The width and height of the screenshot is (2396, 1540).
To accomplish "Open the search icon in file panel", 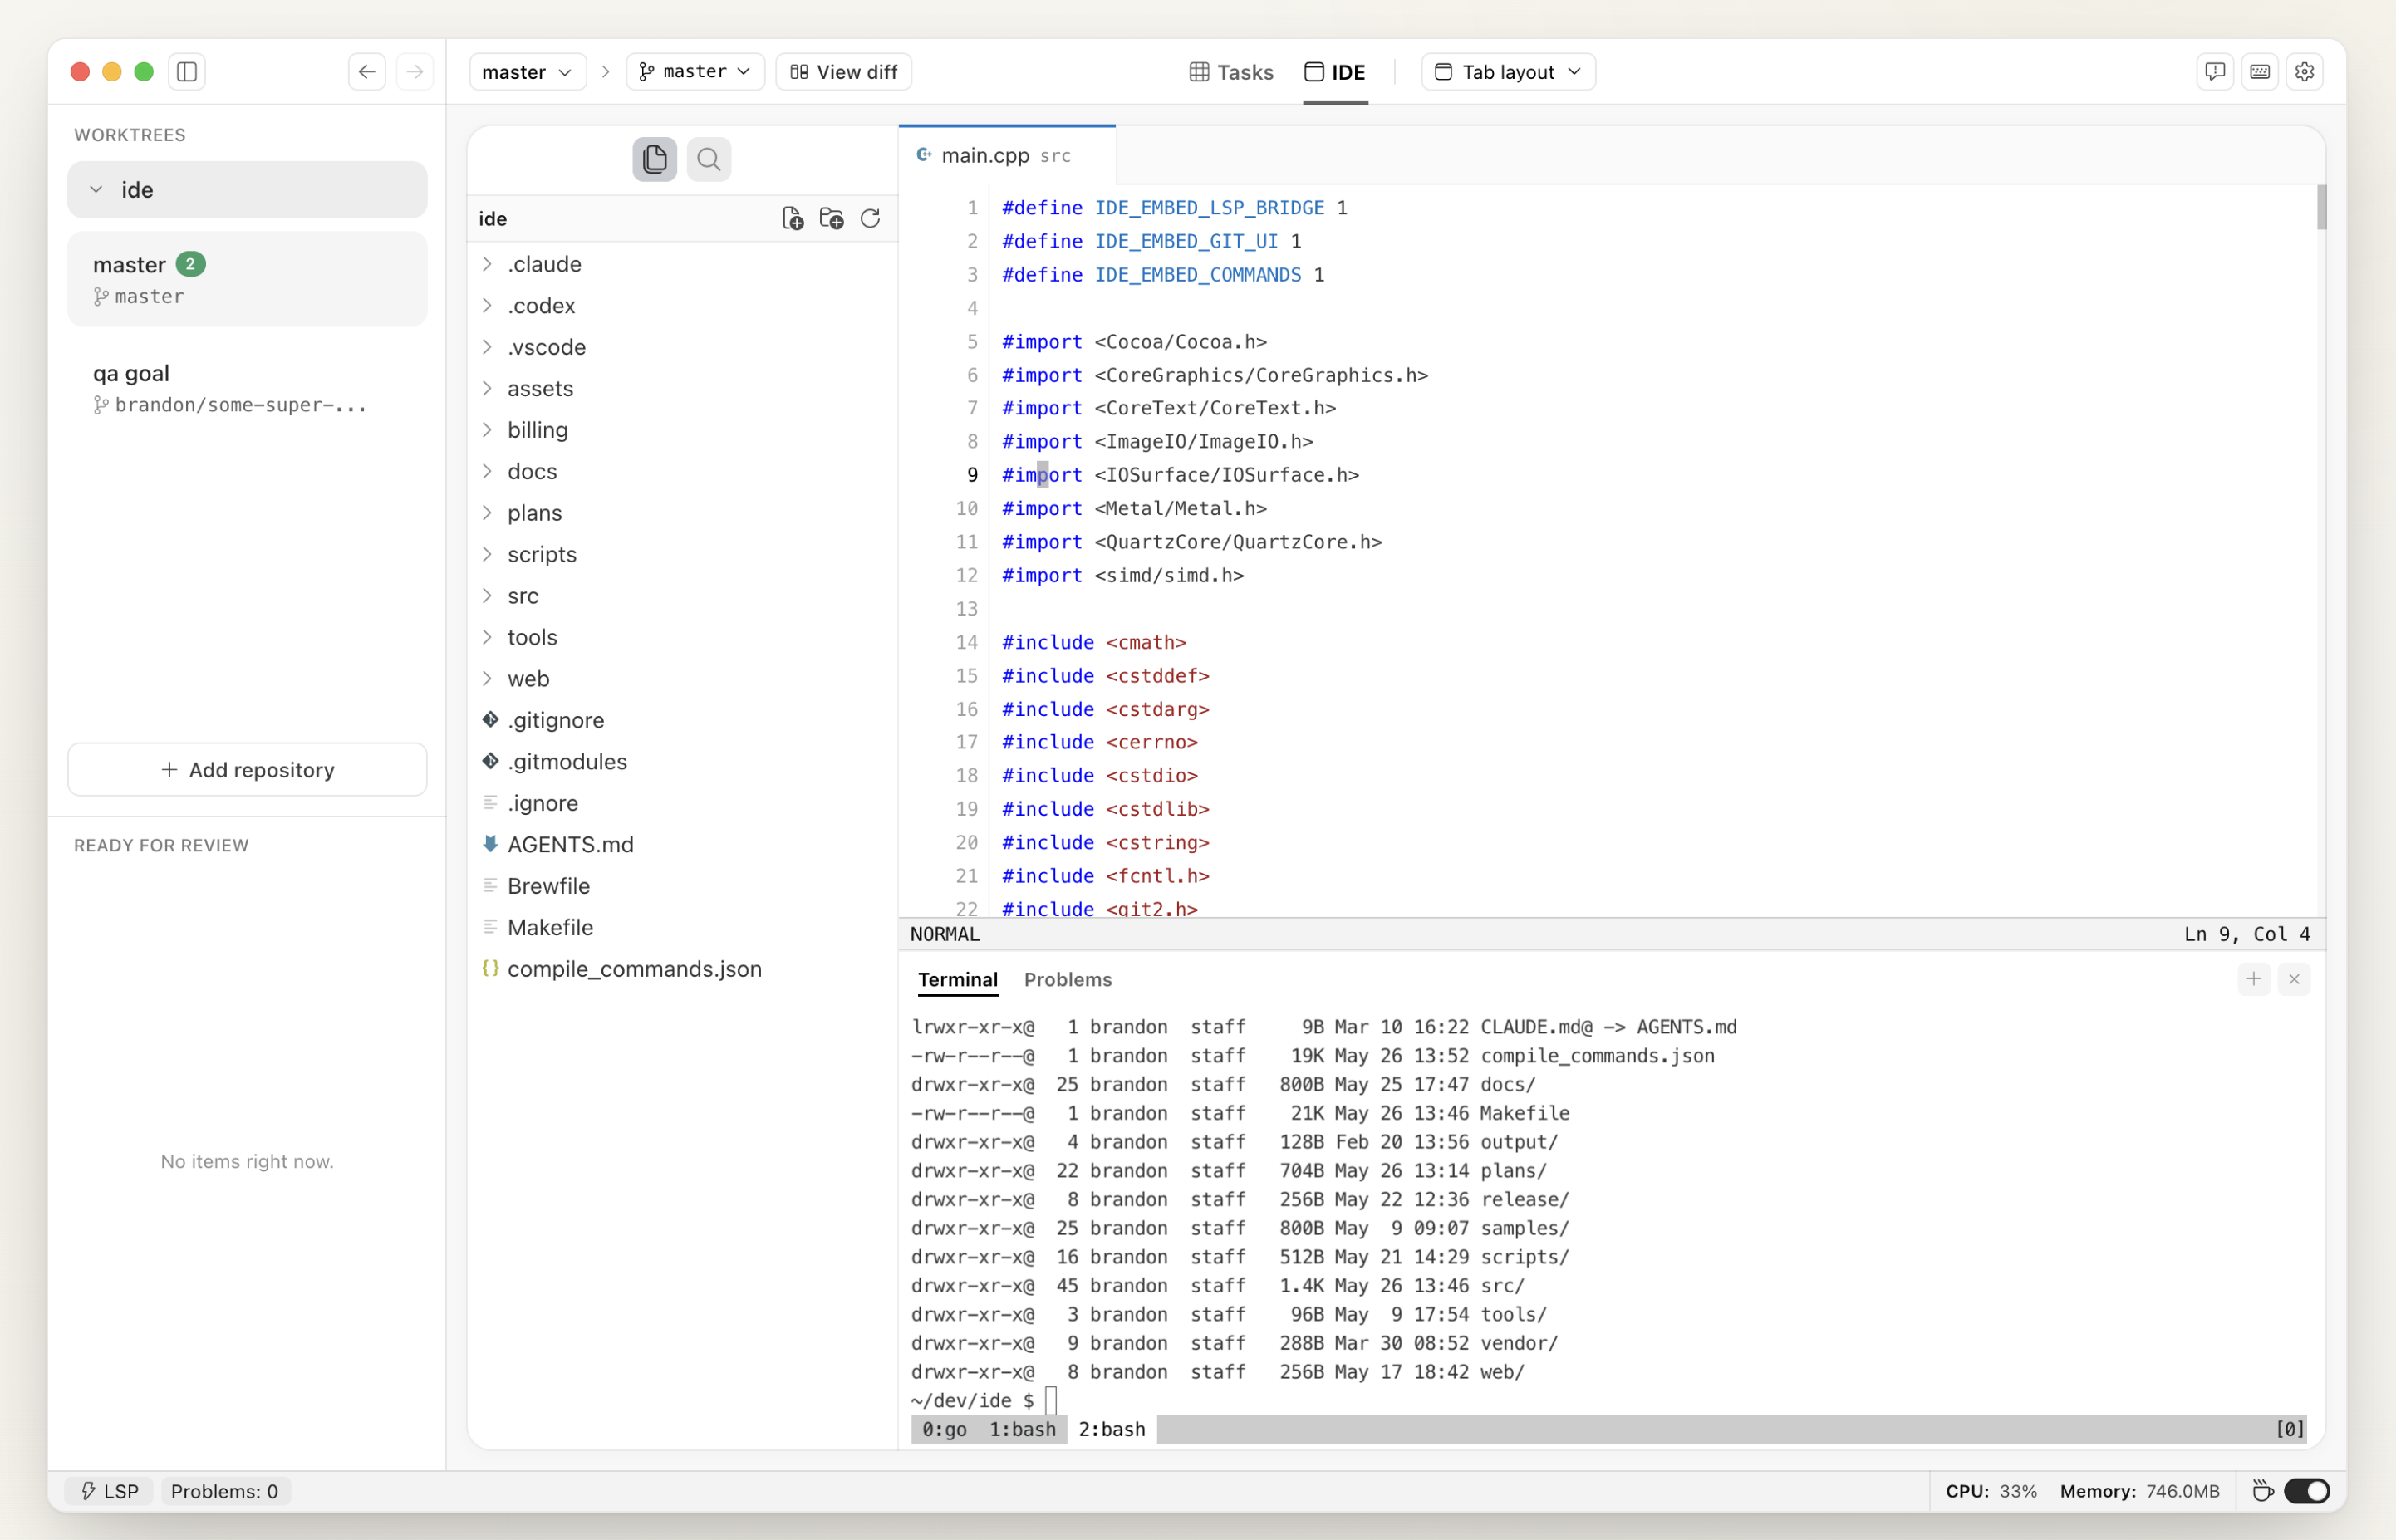I will [x=709, y=159].
